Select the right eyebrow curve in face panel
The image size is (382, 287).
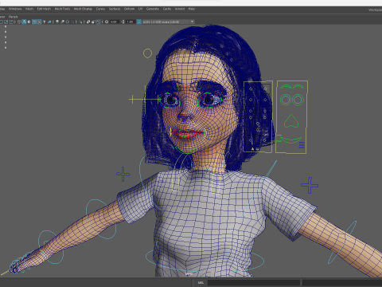coord(298,87)
